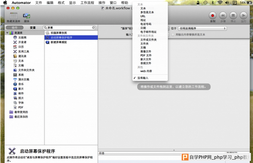Click the Hide Library (隐藏资源库) toolbar icon
253x163 pixels.
pyautogui.click(x=13, y=17)
